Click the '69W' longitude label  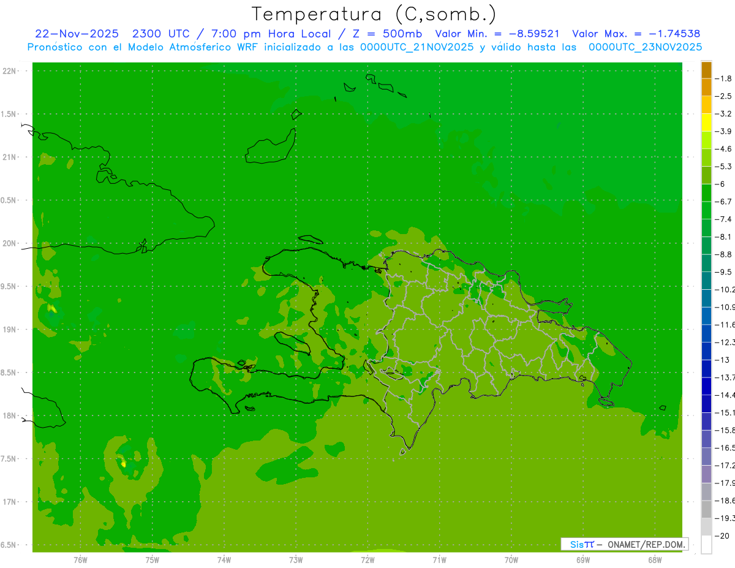[583, 560]
